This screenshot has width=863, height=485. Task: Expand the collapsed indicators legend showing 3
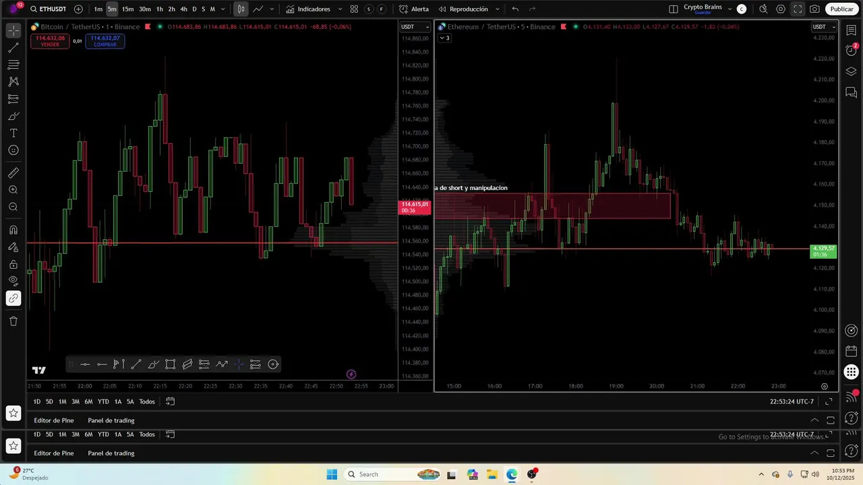click(444, 38)
